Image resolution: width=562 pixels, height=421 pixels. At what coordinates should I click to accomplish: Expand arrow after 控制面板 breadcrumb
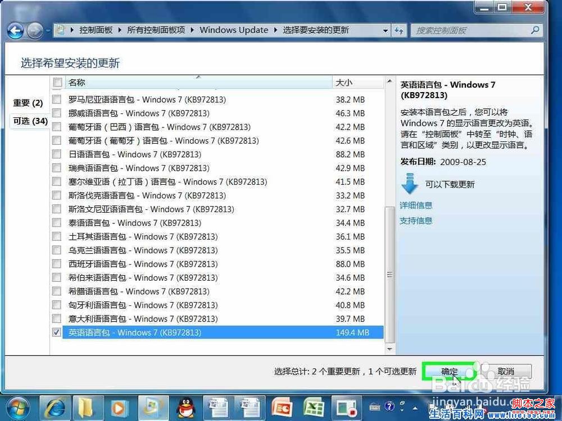pos(120,30)
